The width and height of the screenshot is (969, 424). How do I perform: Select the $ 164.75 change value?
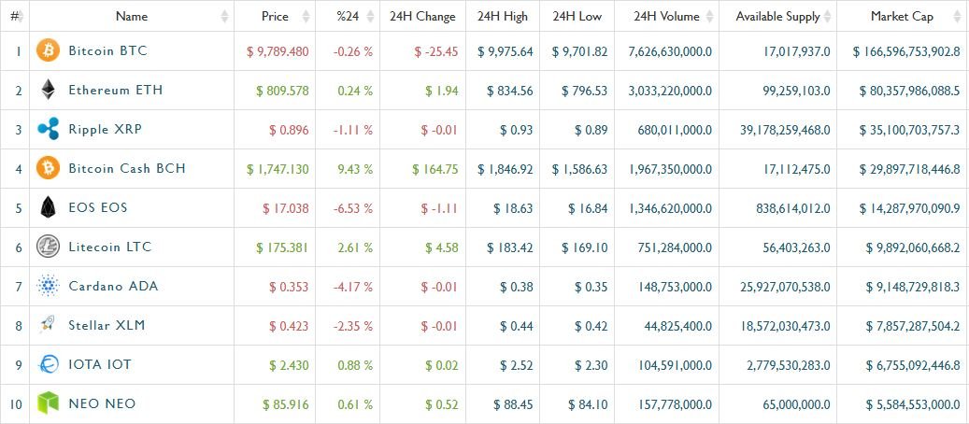pos(436,169)
